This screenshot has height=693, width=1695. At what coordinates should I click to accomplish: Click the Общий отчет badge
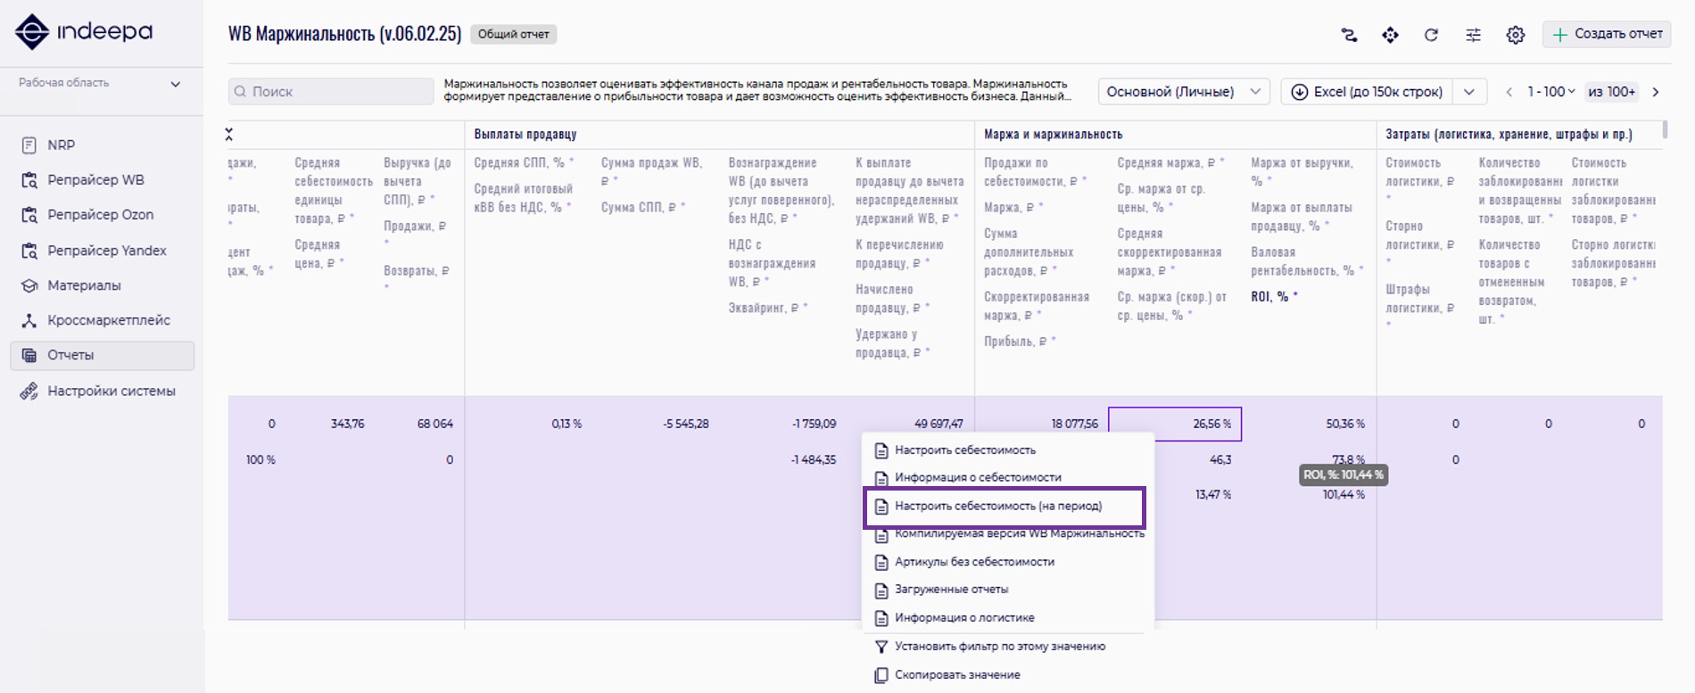click(513, 34)
